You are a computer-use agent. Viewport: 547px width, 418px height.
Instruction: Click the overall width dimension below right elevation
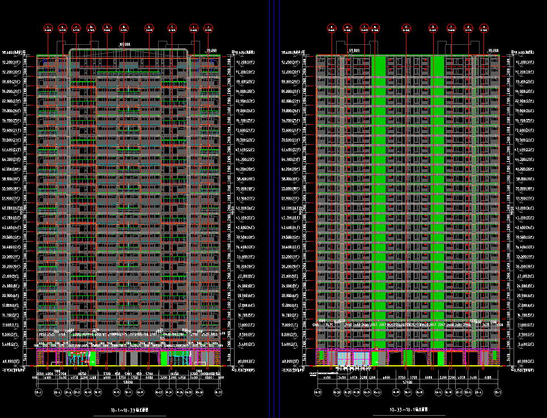(407, 382)
